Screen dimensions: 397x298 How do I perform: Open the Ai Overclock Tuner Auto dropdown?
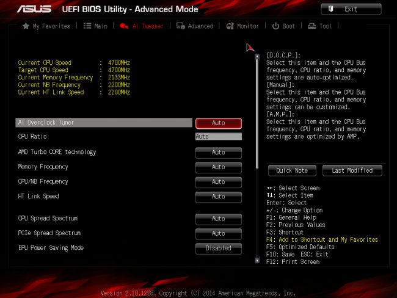point(218,123)
